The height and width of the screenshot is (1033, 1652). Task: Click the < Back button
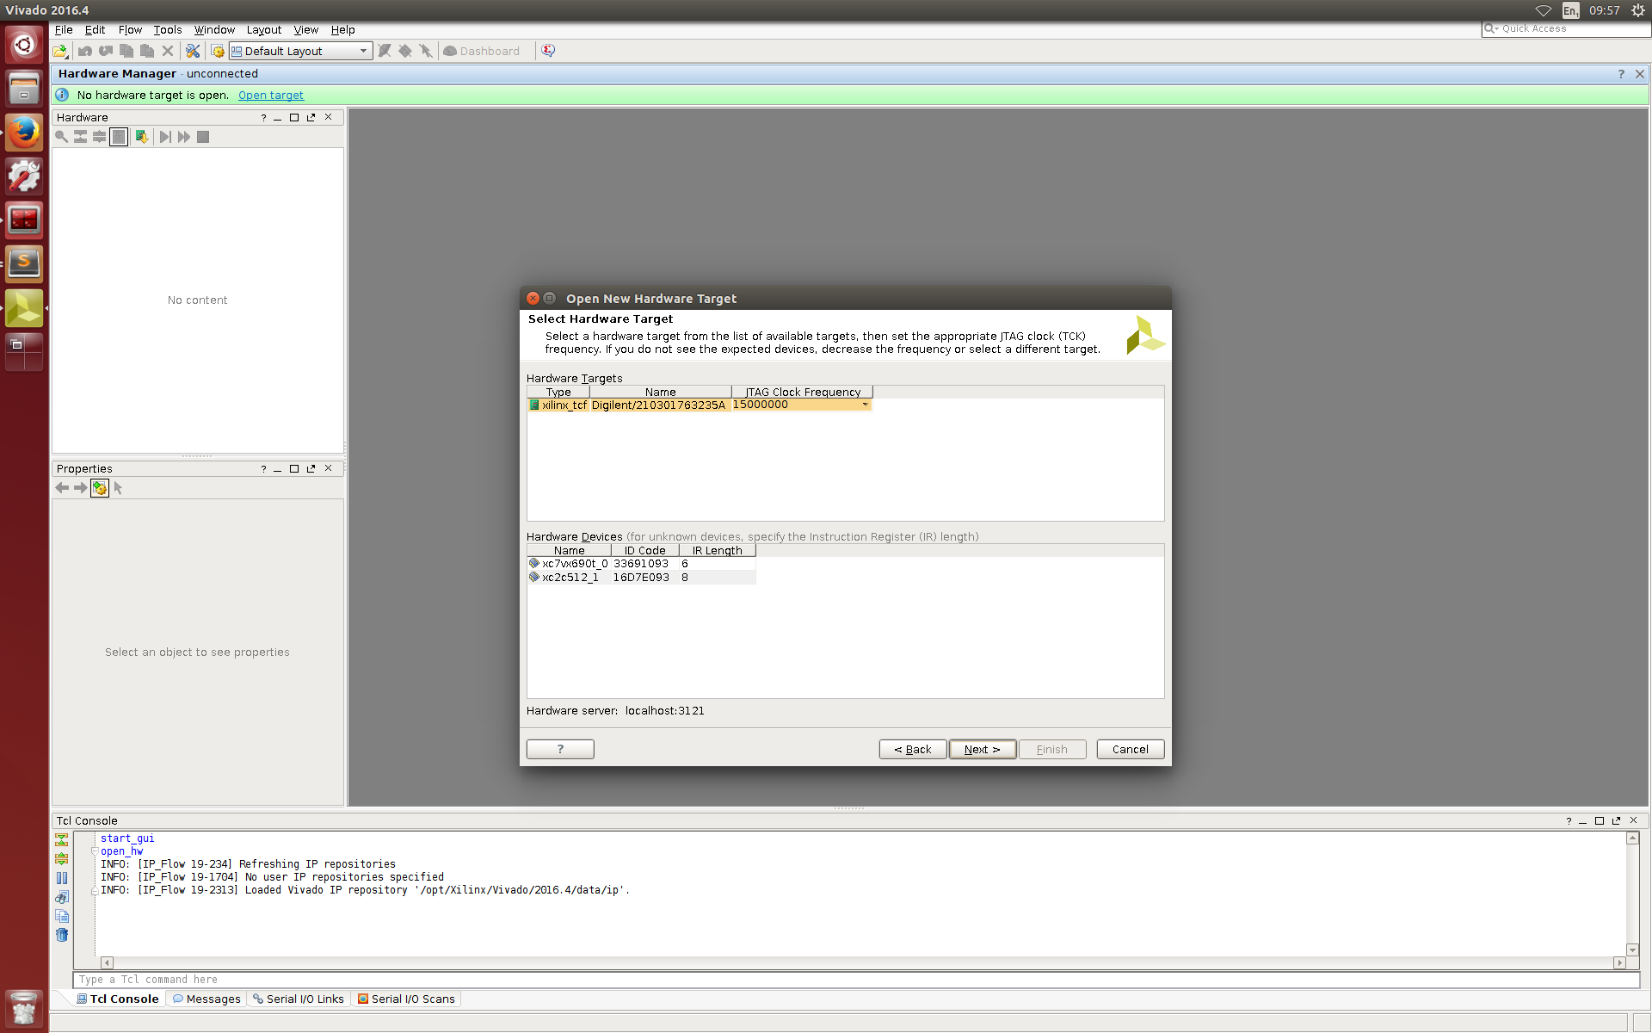913,749
